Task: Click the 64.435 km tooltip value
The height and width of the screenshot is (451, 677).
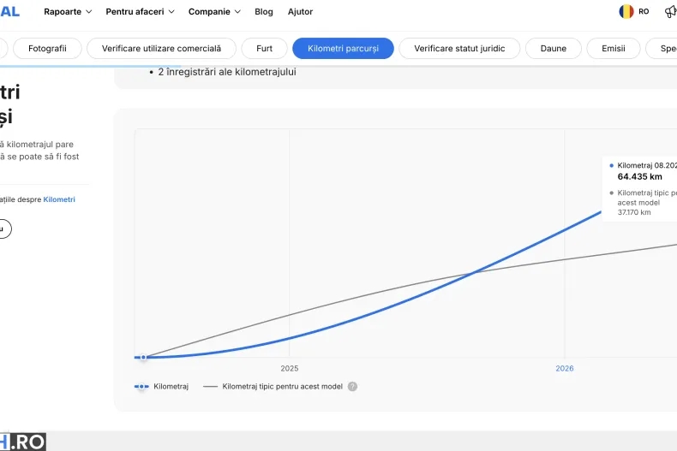Action: 639,176
